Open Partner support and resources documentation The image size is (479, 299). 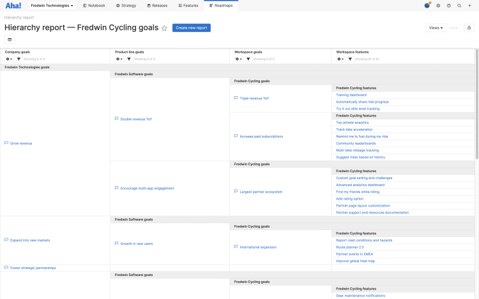(x=372, y=213)
